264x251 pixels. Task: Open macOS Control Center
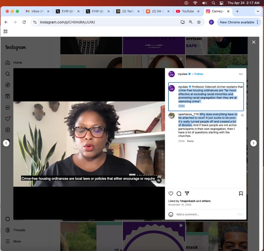(221, 3)
